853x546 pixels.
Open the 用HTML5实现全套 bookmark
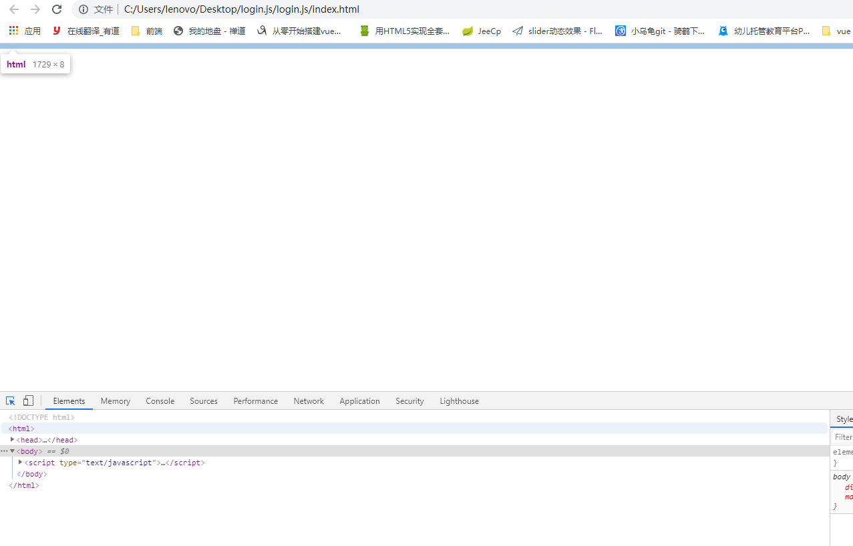pos(404,31)
